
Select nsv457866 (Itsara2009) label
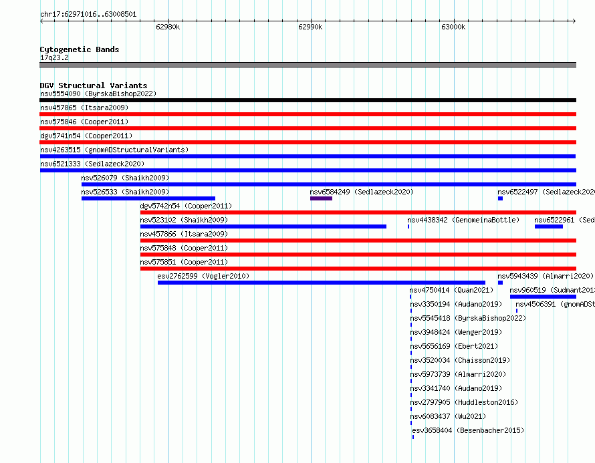pos(184,234)
